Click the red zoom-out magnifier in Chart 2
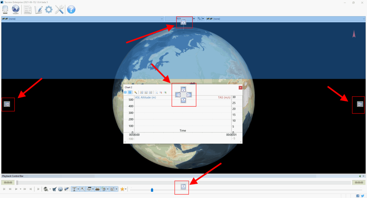367x198 pixels. 161,93
